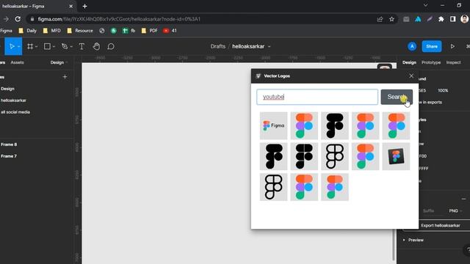Image resolution: width=470 pixels, height=264 pixels.
Task: Open the browser tab search chevron
Action: click(x=425, y=5)
